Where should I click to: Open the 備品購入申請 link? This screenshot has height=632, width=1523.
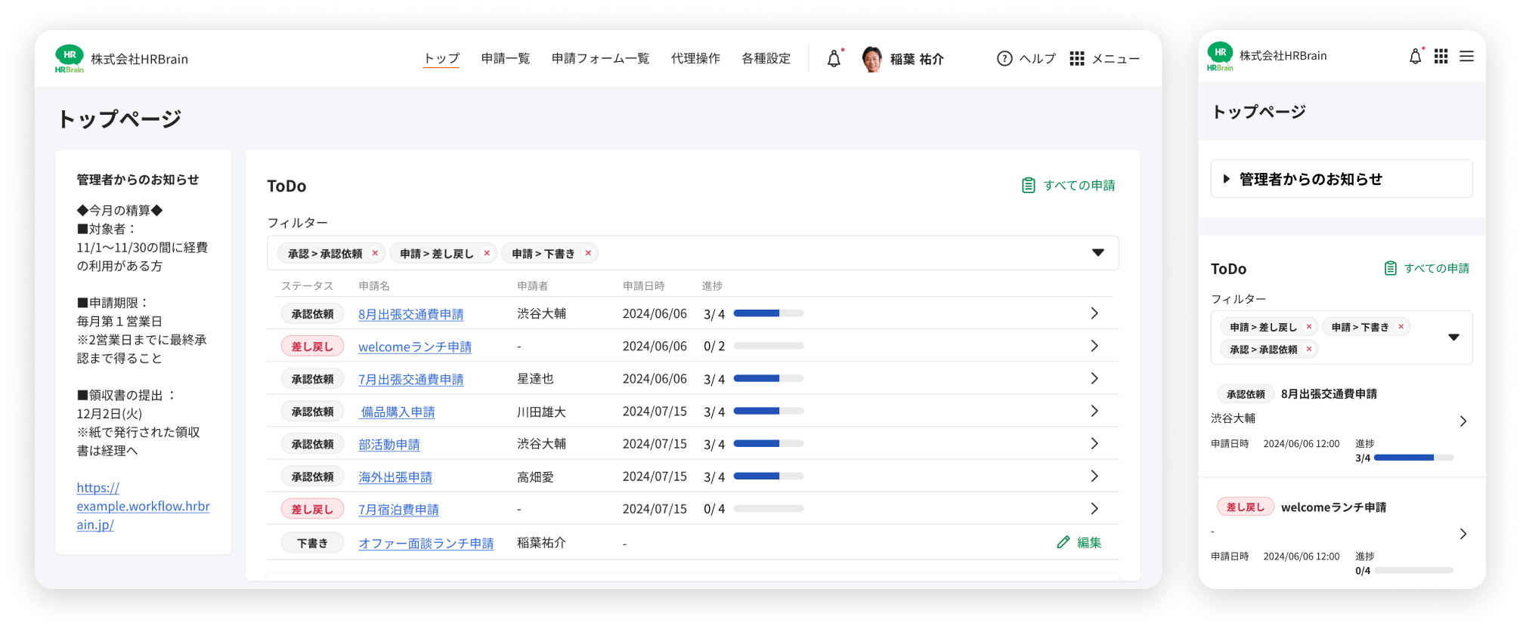[x=398, y=412]
